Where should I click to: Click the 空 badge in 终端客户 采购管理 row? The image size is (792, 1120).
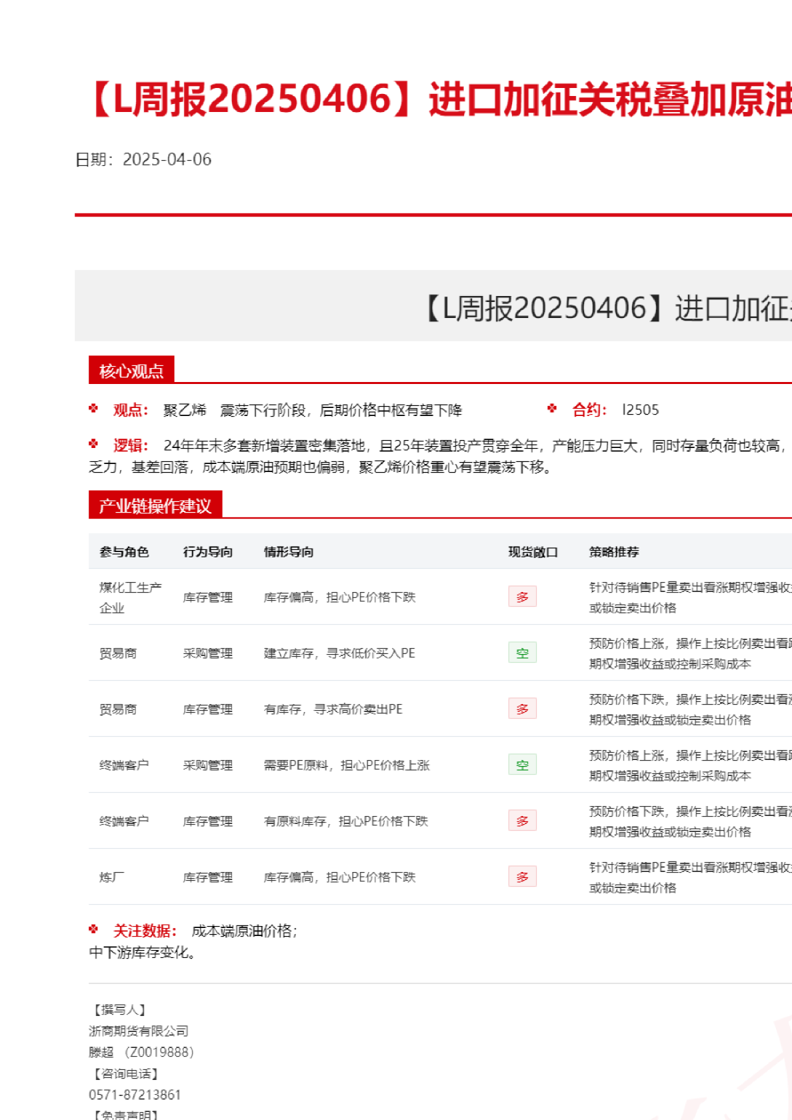click(x=522, y=765)
